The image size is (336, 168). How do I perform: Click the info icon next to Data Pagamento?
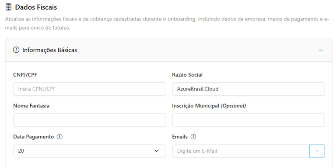click(x=59, y=137)
